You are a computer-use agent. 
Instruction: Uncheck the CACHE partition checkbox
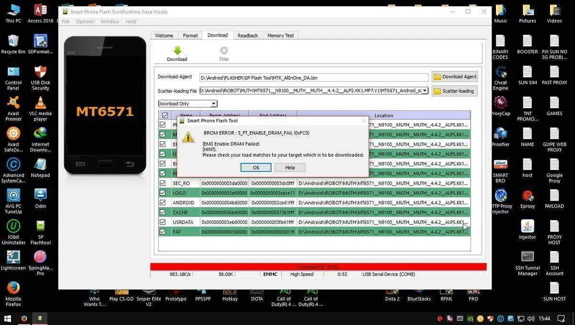[162, 212]
